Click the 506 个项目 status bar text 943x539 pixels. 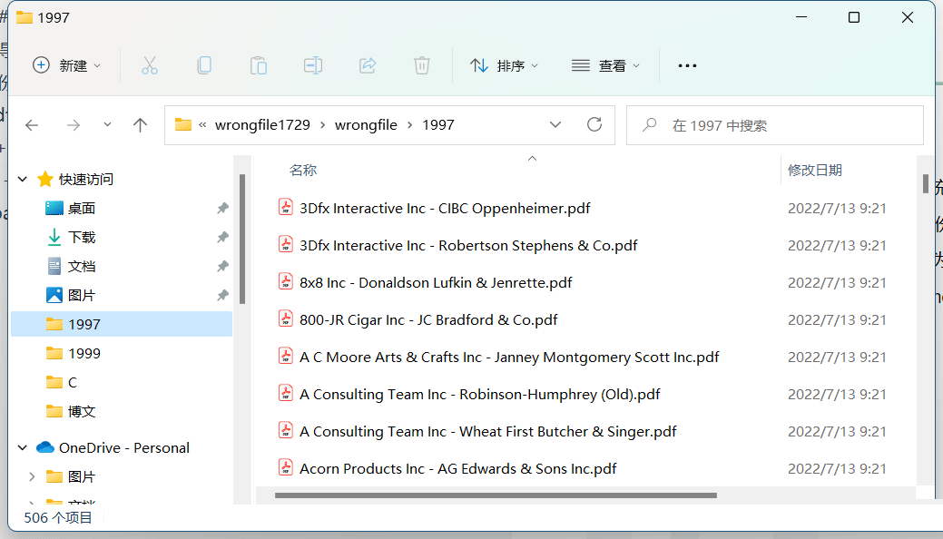coord(58,517)
